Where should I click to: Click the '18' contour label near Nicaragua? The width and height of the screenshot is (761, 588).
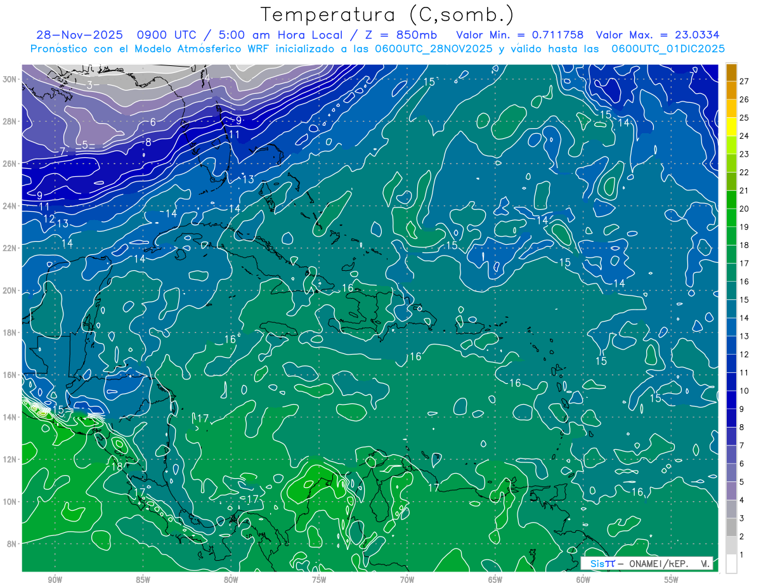click(x=117, y=467)
